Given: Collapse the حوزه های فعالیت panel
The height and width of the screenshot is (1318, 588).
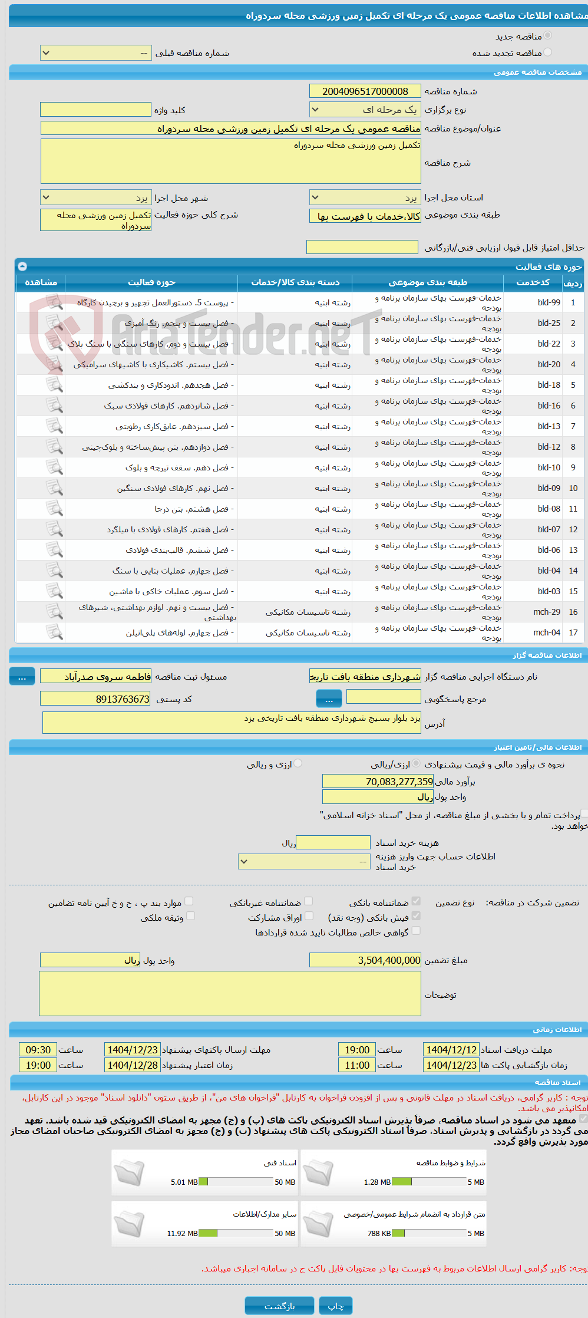Looking at the screenshot, I should [22, 266].
